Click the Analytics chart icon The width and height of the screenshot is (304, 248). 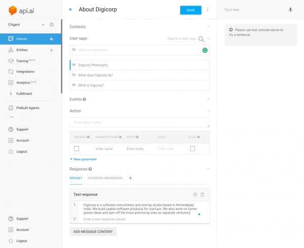[x=11, y=83]
